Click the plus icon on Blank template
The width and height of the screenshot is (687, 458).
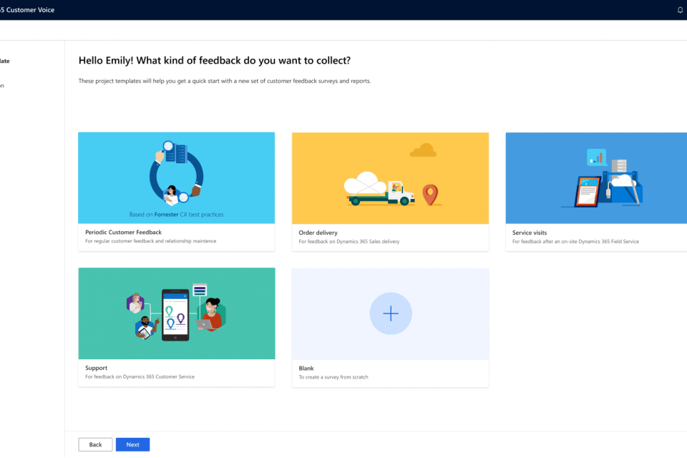(x=391, y=313)
